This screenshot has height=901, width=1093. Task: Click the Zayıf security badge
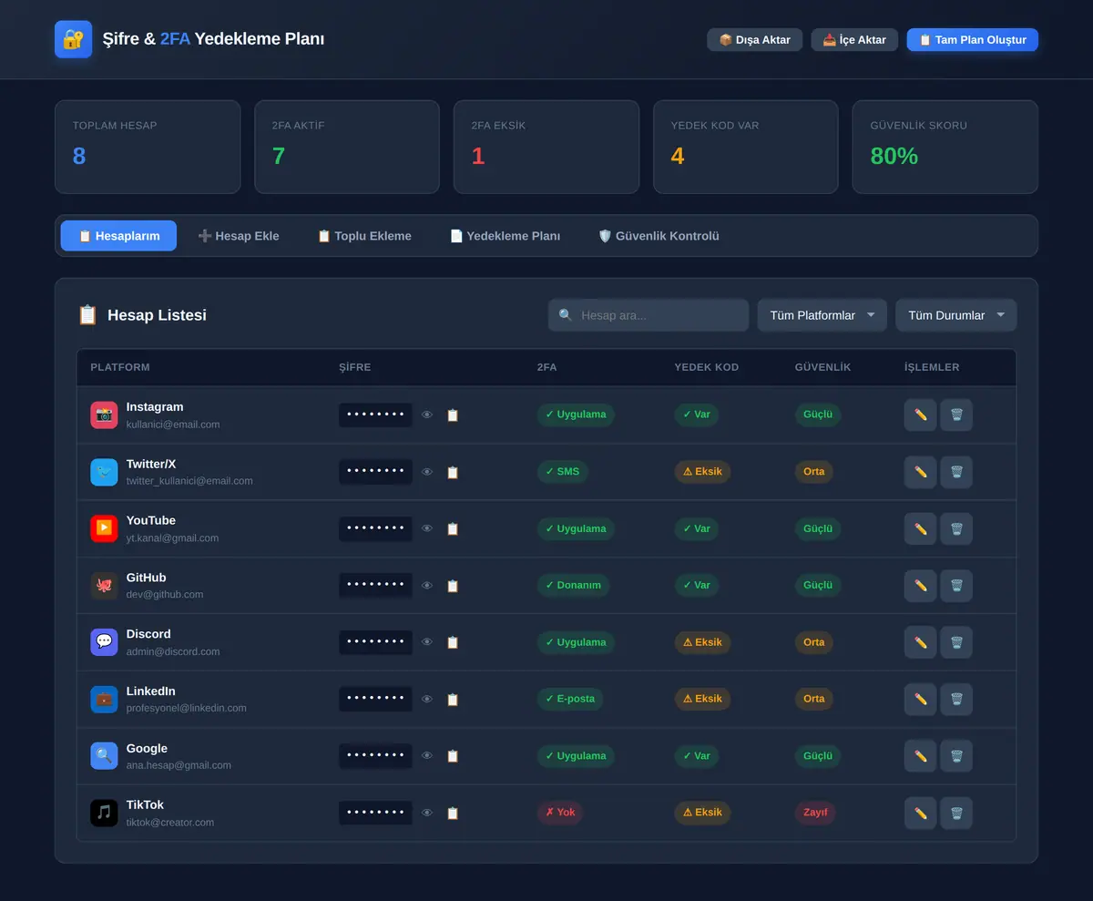tap(815, 813)
